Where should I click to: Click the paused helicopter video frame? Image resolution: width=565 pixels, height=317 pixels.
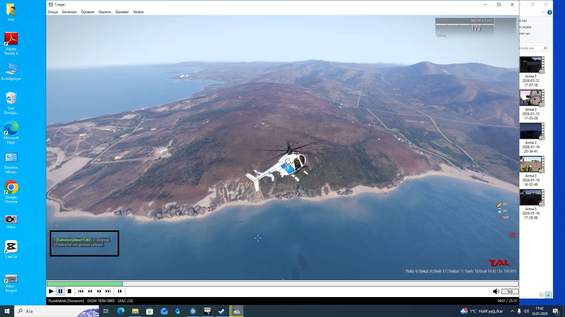282,148
